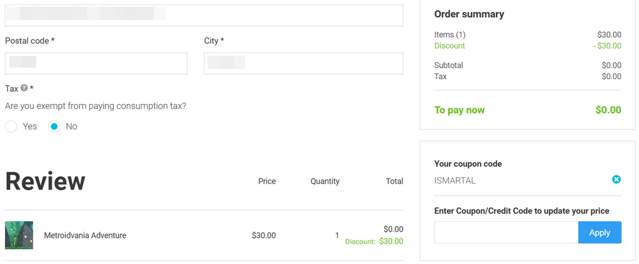
Task: Click the item's green Discount: -$30.00 text
Action: tap(374, 242)
